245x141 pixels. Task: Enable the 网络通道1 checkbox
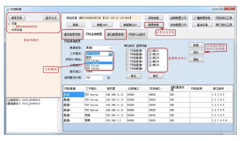pyautogui.click(x=128, y=51)
